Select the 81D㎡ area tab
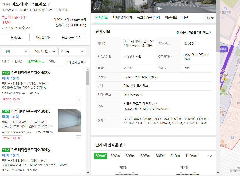240x176 pixels. [175, 156]
